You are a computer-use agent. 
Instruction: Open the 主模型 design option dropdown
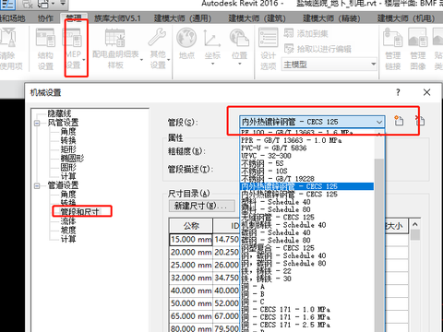coord(329,65)
